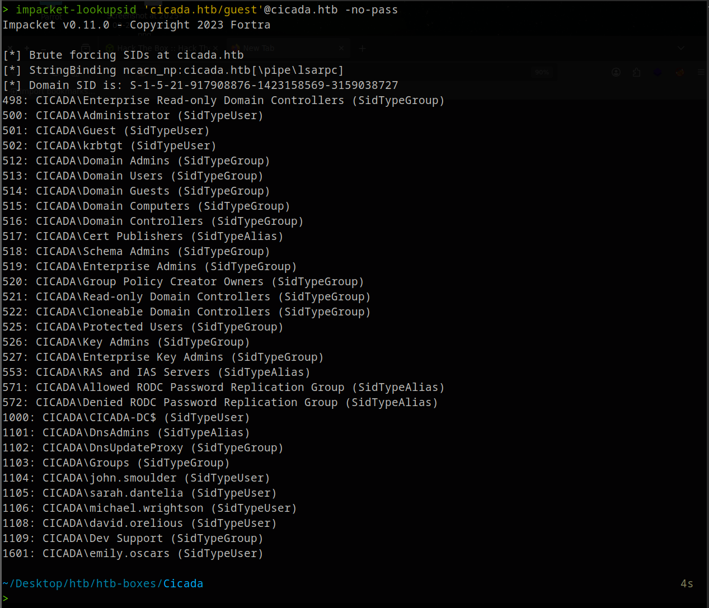Click the 1105 sarah.dantelia user row

point(139,493)
